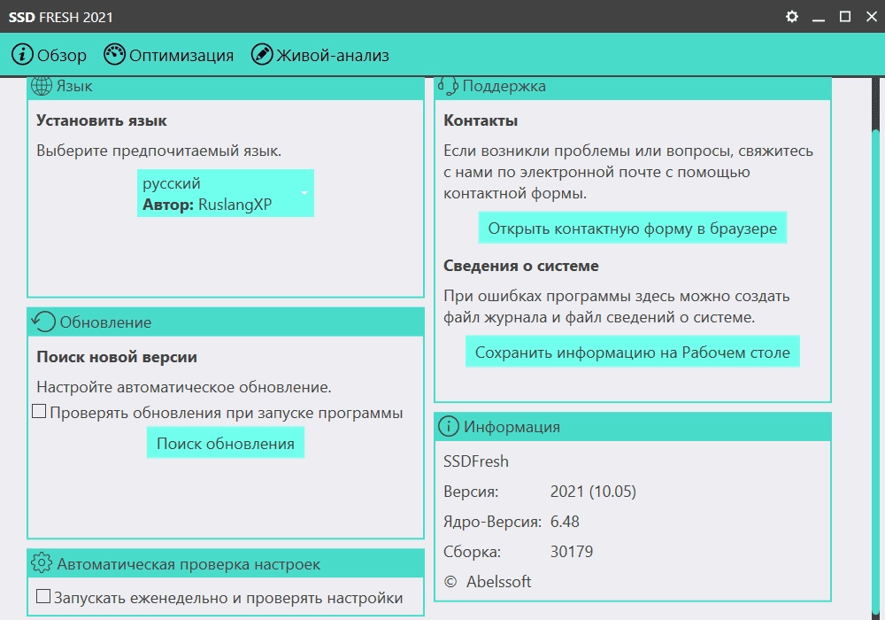Viewport: 885px width, 620px height.
Task: Click the globe icon in the Язык header
Action: coord(42,86)
